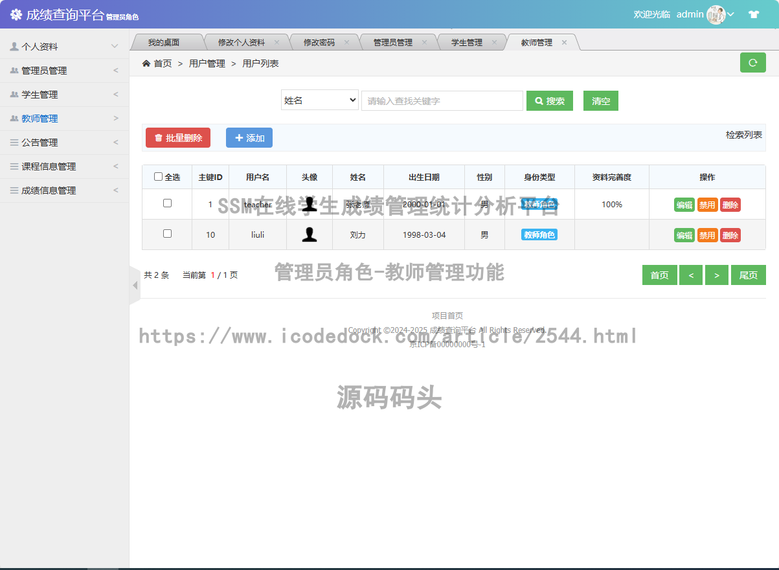Click the 1998-03-04 birth date cell

[x=424, y=234]
